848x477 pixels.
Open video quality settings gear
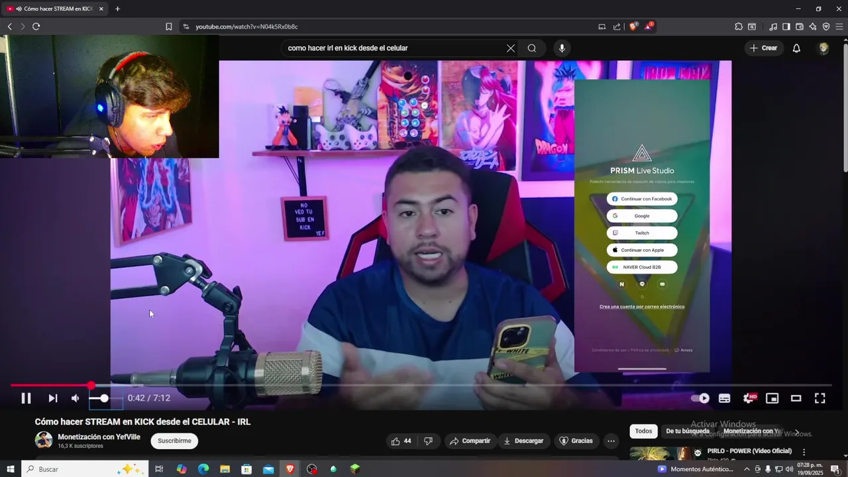[749, 398]
